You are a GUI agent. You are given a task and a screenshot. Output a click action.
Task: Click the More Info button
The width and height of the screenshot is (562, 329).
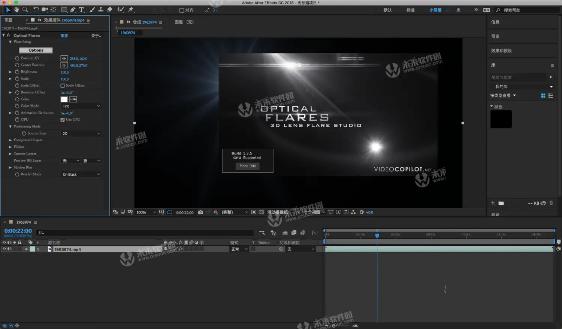coord(248,166)
